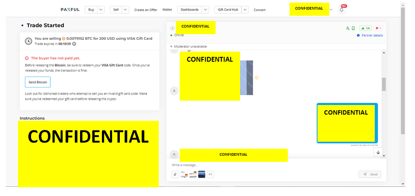The image size is (415, 196).
Task: Open the Dashboards menu
Action: (x=190, y=10)
